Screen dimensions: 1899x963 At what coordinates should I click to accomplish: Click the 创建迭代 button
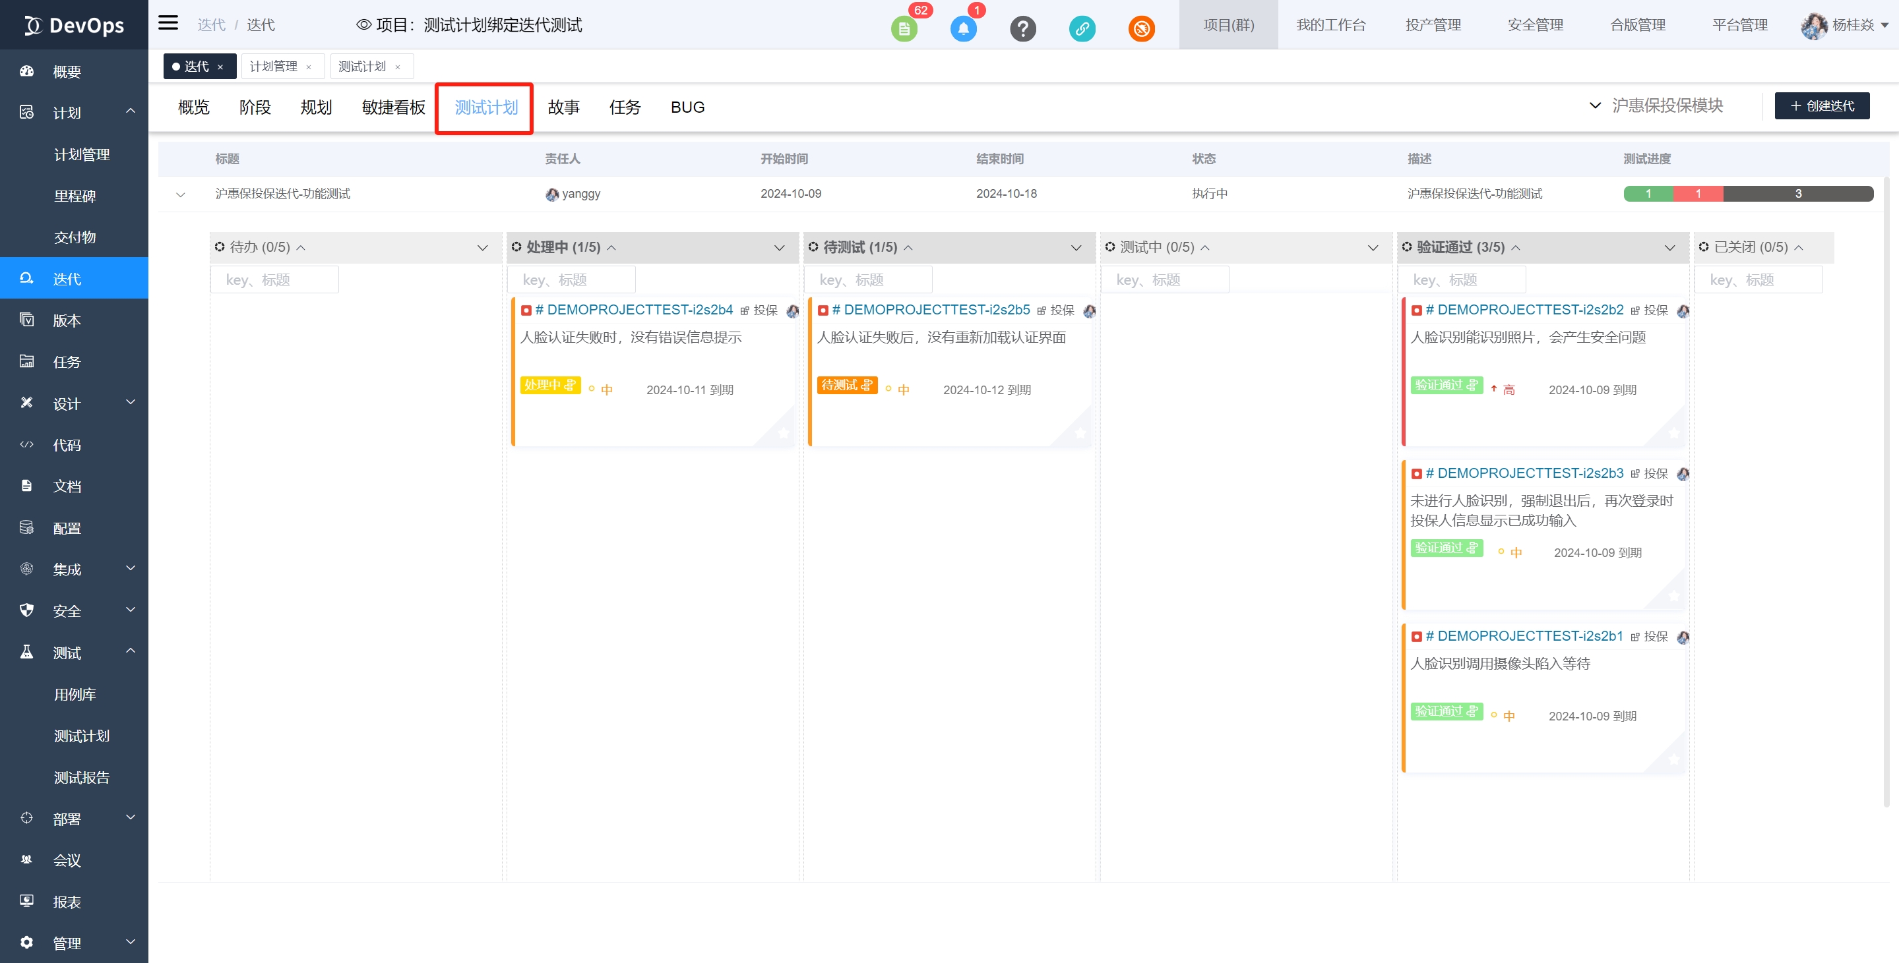1821,106
